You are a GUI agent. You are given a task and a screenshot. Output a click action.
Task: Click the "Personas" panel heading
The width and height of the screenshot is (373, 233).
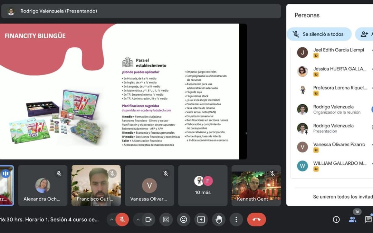coord(307,15)
